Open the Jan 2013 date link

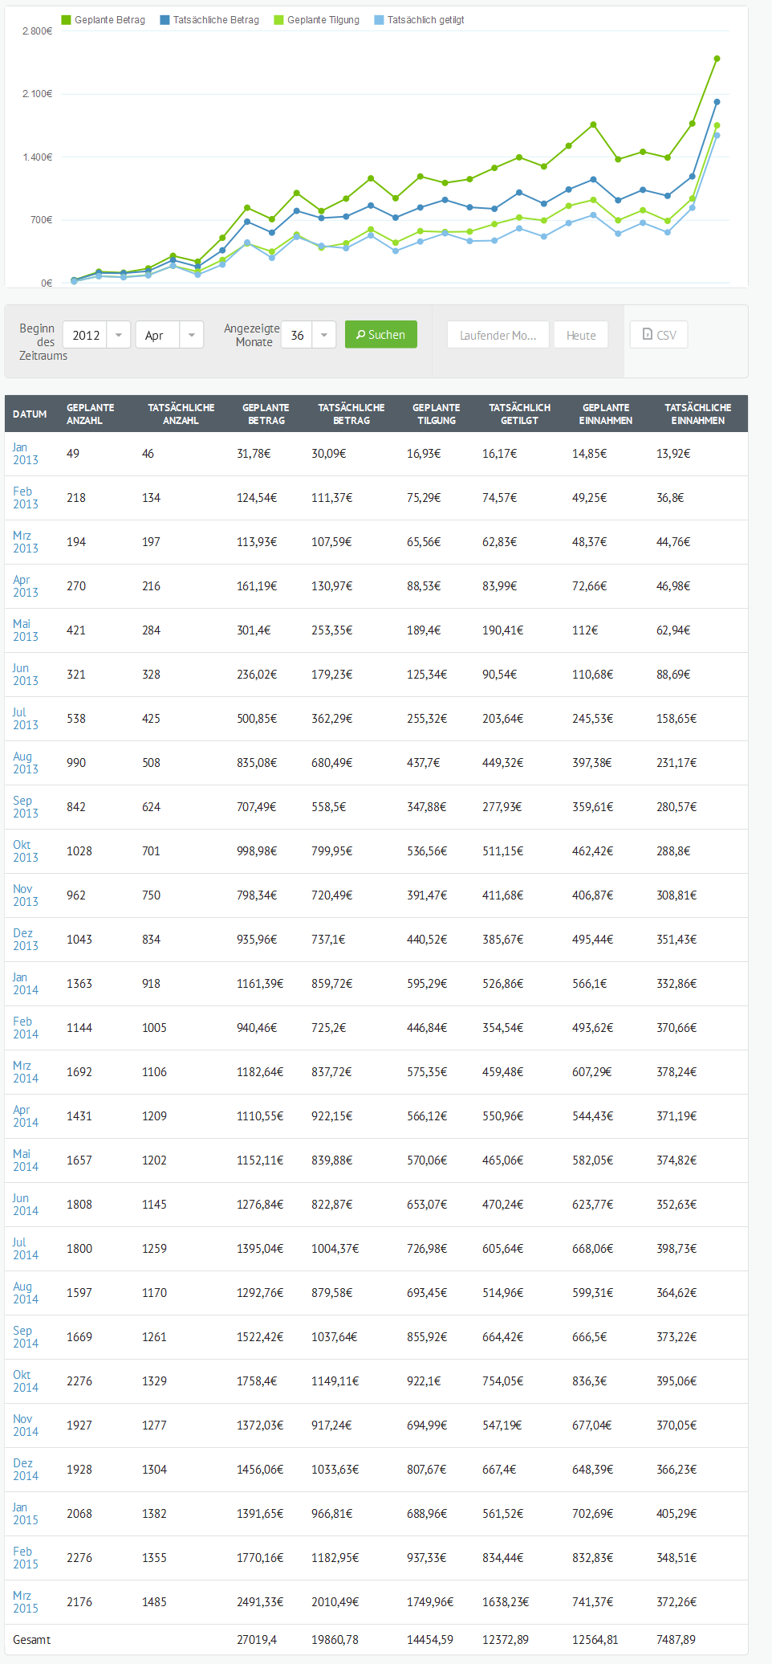[25, 454]
